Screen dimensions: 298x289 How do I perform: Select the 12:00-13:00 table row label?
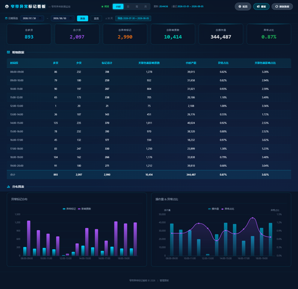pyautogui.click(x=17, y=106)
